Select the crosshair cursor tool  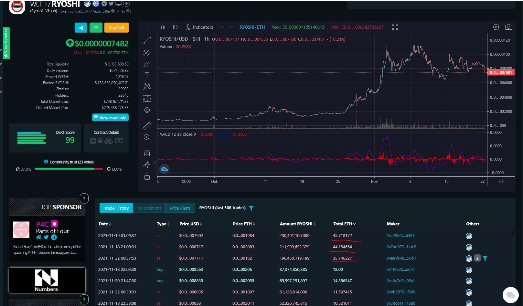click(x=147, y=29)
